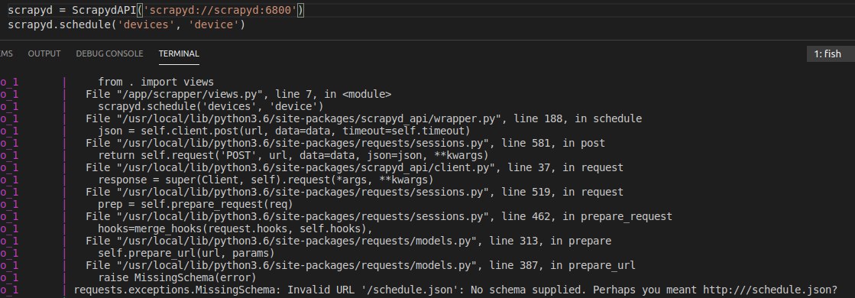
Task: Click the 'scrapyd://scrapyd:6800' string in the editor
Action: [x=220, y=11]
